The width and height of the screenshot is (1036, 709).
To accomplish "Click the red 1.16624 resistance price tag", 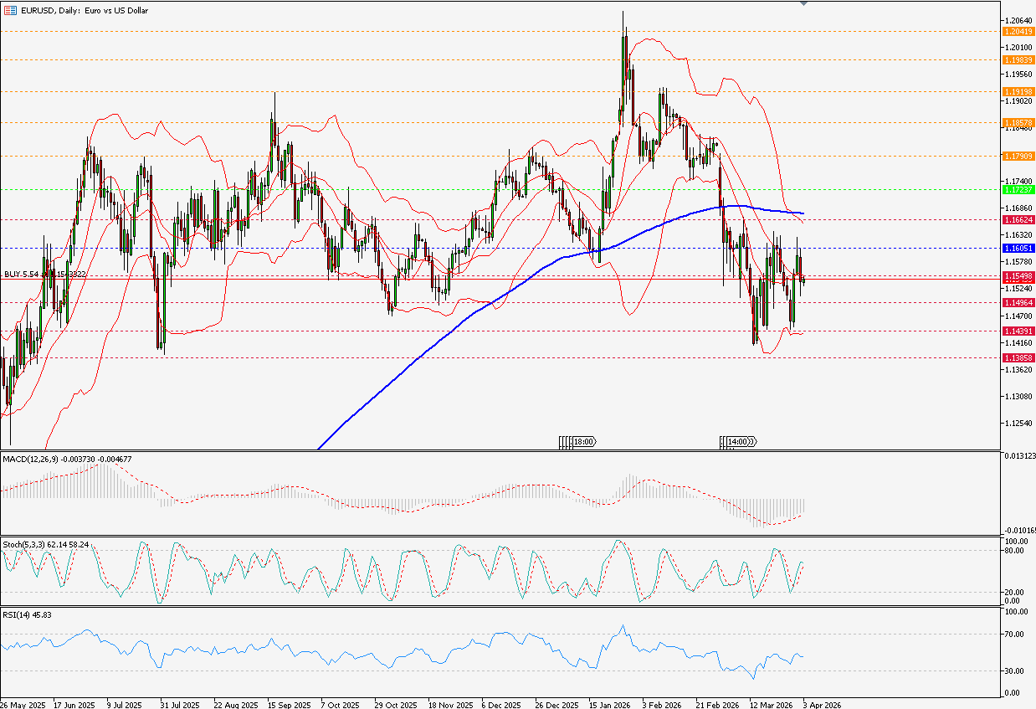I will pos(1018,219).
